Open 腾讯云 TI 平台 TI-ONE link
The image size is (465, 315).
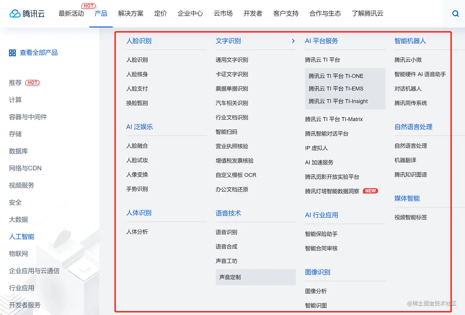click(336, 76)
